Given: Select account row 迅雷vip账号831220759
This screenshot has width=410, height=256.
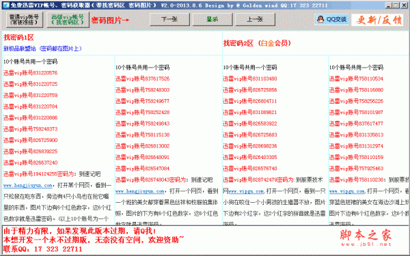Looking at the screenshot, I should click(30, 96).
